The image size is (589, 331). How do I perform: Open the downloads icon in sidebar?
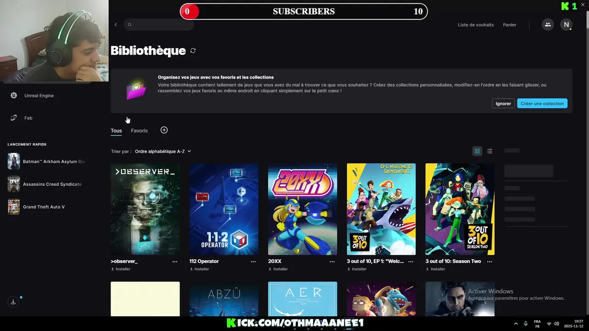(13, 302)
